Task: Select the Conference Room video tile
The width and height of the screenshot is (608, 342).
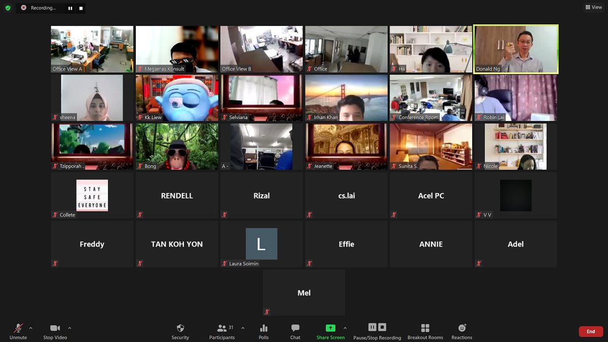Action: [x=431, y=98]
